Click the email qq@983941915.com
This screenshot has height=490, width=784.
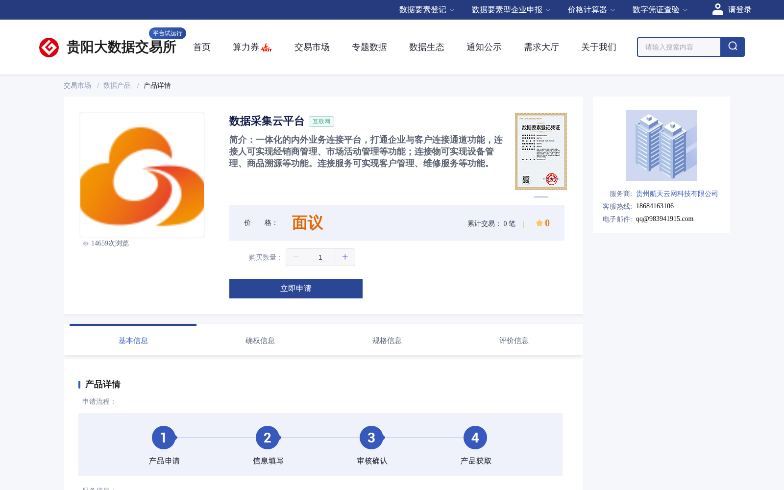[x=664, y=219]
